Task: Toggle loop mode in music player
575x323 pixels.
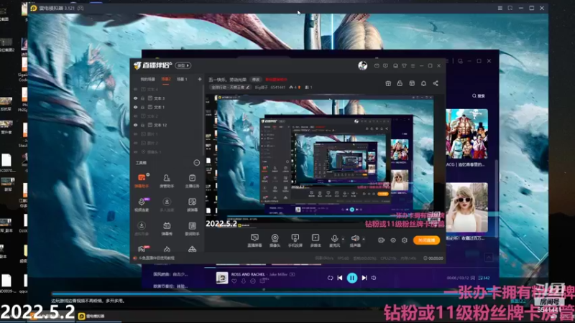Action: [330, 278]
